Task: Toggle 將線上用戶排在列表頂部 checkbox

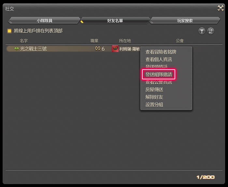Action: (x=9, y=31)
